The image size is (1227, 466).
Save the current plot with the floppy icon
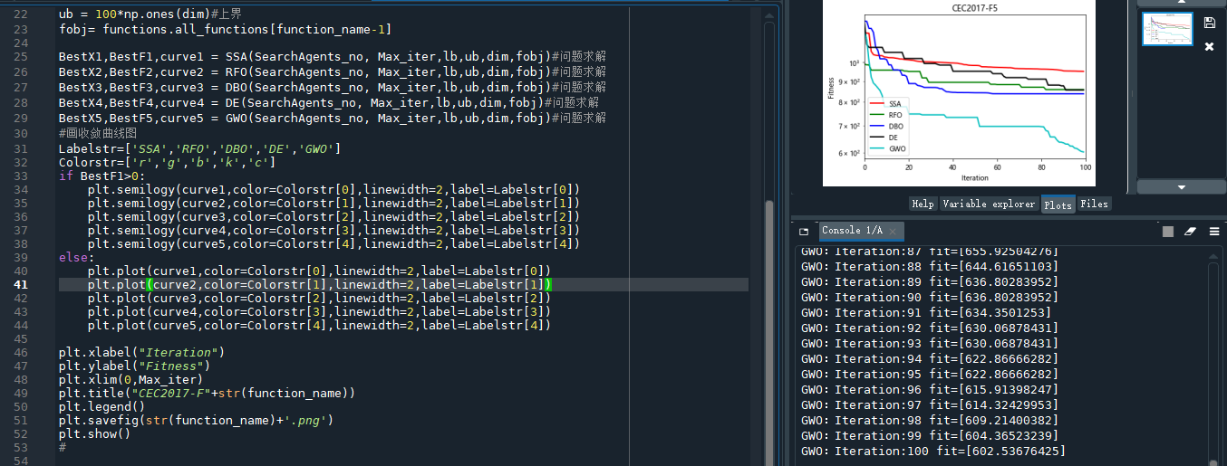pyautogui.click(x=1209, y=23)
